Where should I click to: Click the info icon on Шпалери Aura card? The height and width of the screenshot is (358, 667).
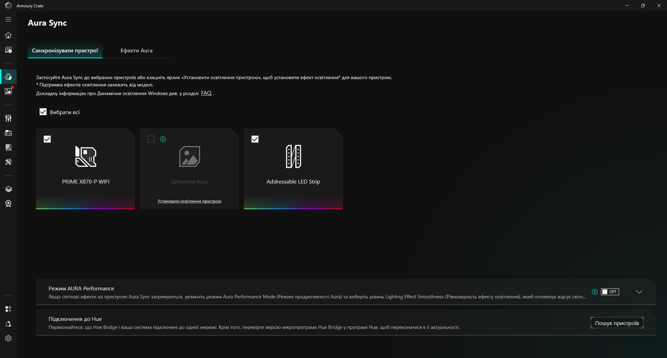(x=163, y=139)
